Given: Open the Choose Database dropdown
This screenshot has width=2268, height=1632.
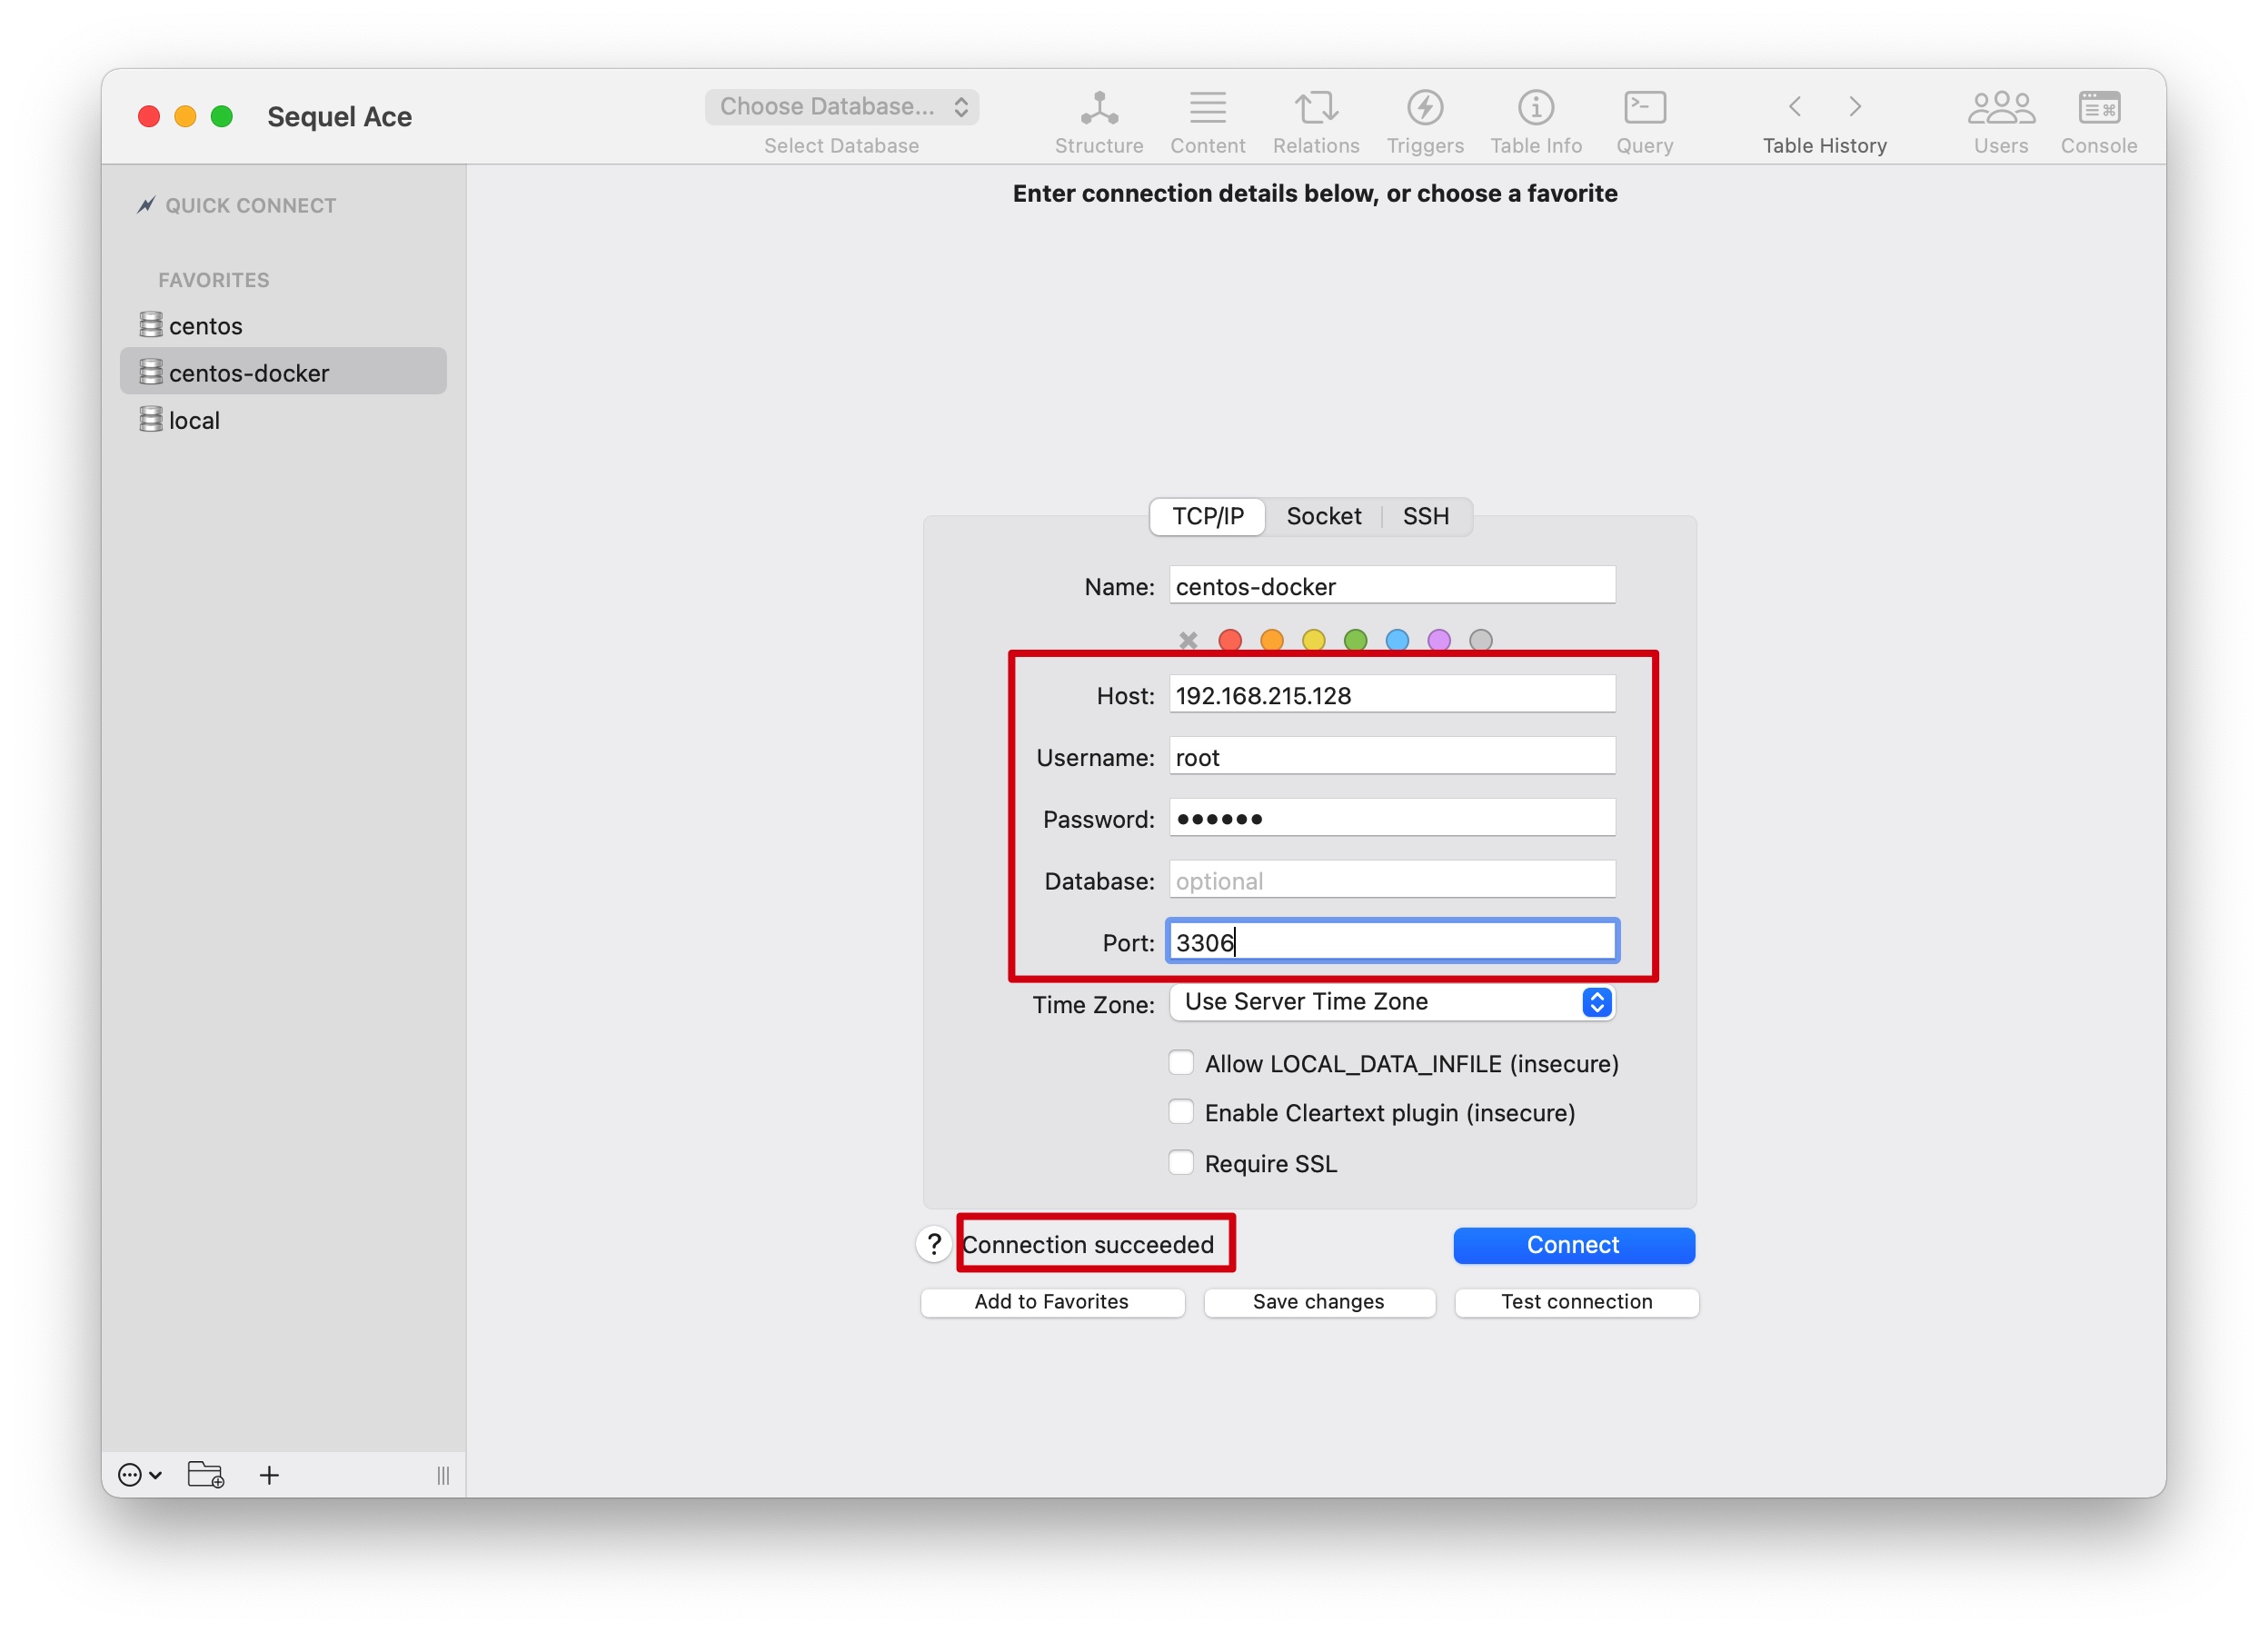Looking at the screenshot, I should point(842,106).
